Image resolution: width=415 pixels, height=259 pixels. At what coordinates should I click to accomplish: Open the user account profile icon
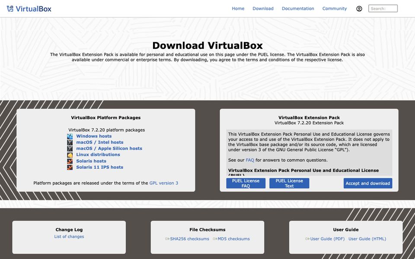[359, 9]
